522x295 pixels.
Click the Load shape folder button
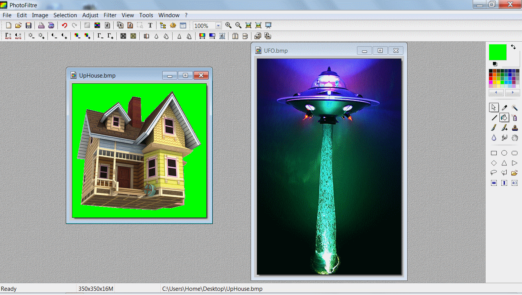[515, 173]
